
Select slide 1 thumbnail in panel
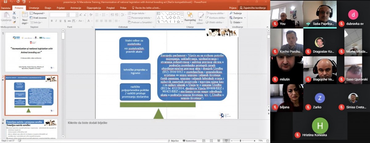(x=31, y=52)
